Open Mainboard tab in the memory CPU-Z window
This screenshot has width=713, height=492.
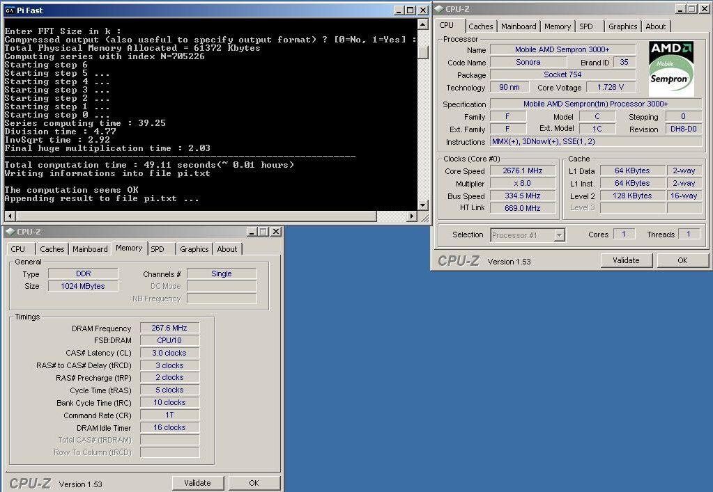(x=90, y=249)
